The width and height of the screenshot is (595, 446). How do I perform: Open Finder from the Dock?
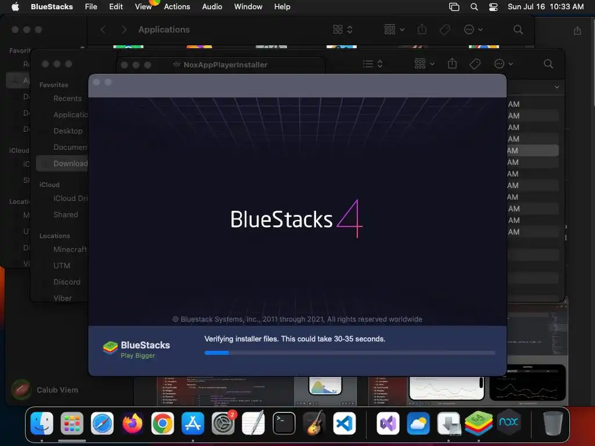[42, 423]
